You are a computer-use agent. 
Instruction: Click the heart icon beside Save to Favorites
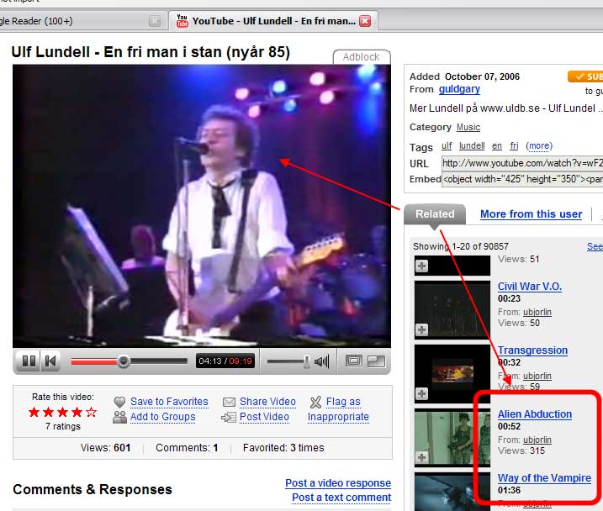(x=119, y=402)
